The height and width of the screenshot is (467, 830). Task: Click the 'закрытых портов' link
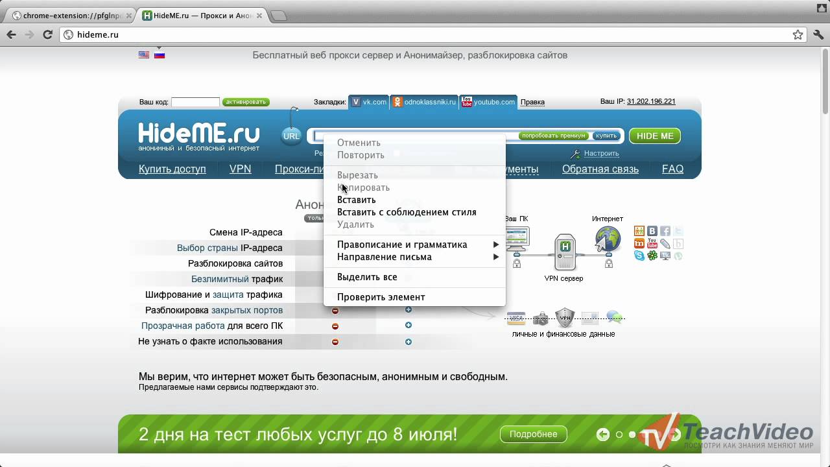tap(247, 310)
